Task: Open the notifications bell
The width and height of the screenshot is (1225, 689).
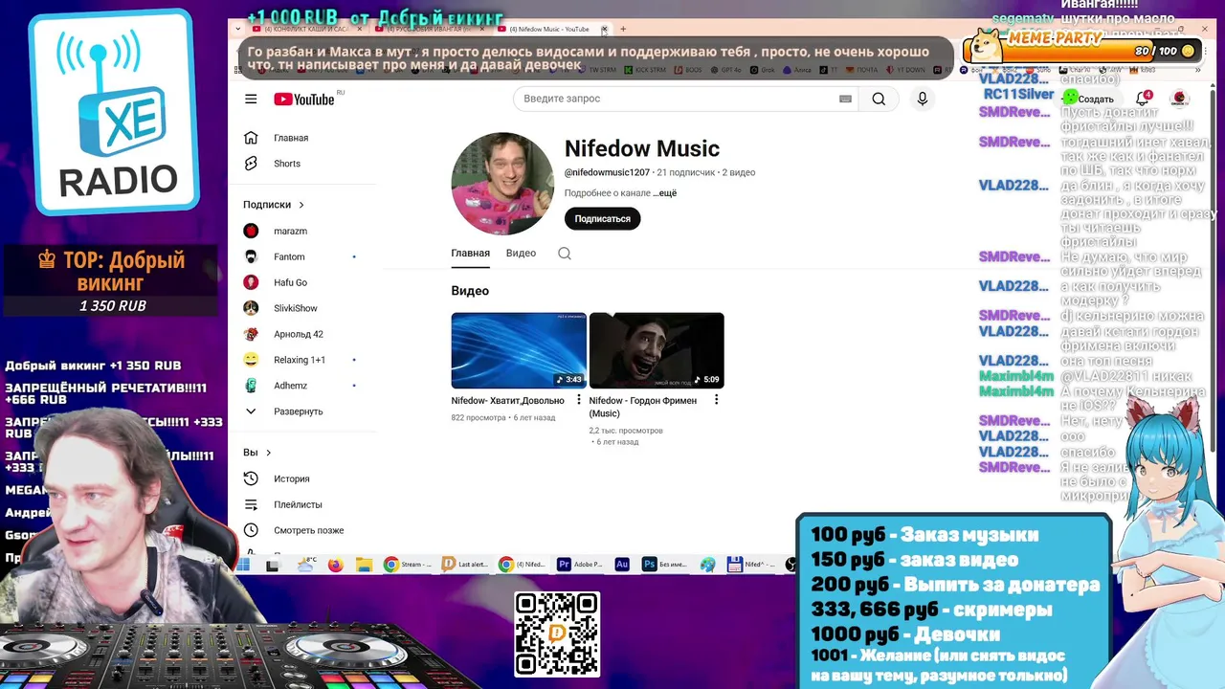Action: click(1142, 99)
